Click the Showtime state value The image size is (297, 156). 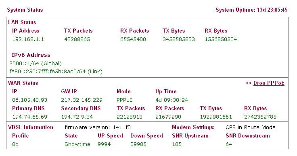77,144
